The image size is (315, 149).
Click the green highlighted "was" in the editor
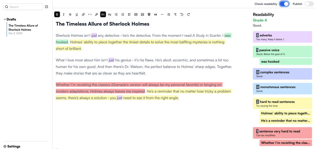[228, 36]
